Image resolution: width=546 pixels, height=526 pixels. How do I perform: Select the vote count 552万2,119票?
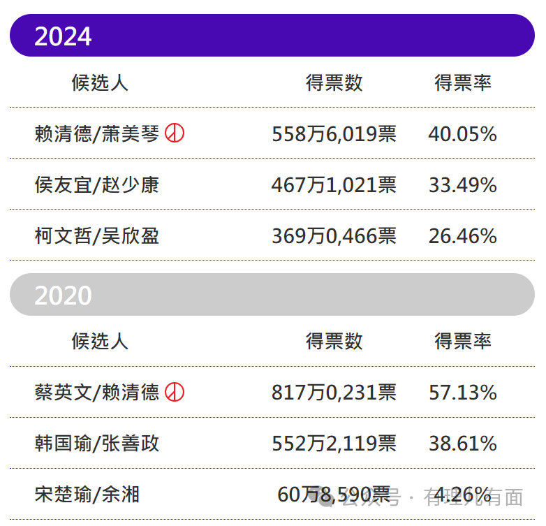(x=334, y=444)
